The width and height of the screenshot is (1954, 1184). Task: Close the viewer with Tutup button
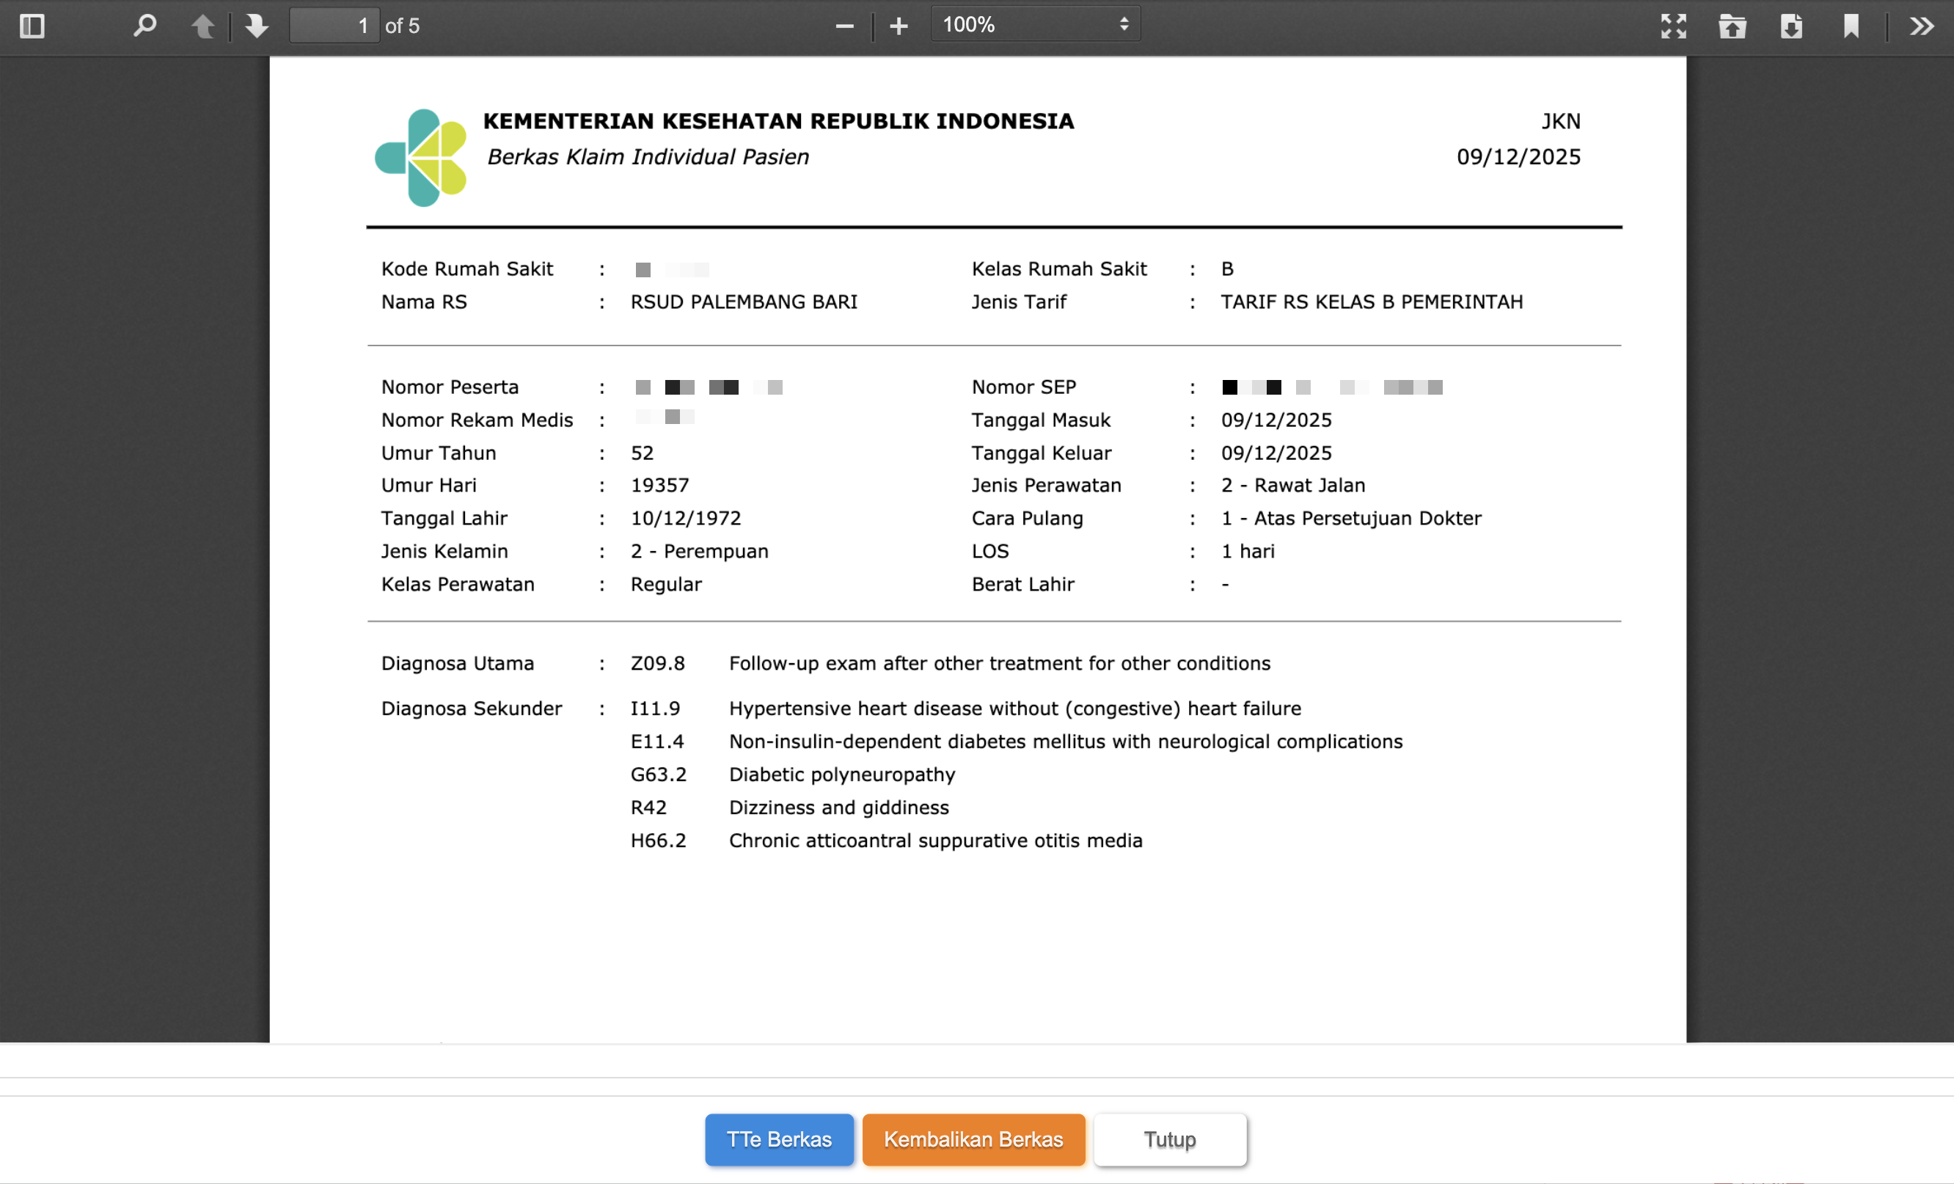[x=1170, y=1139]
